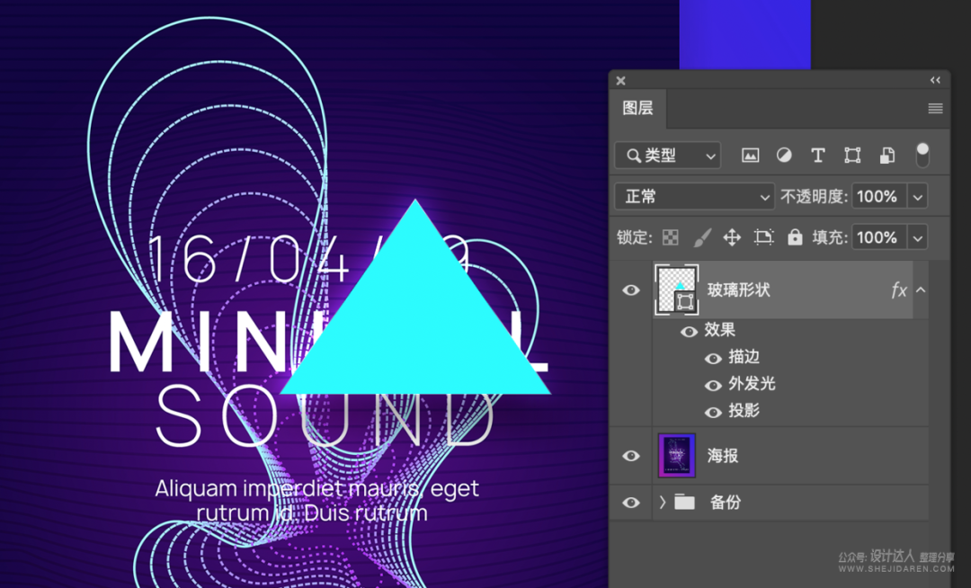Lock artboard nesting icon

click(x=763, y=237)
